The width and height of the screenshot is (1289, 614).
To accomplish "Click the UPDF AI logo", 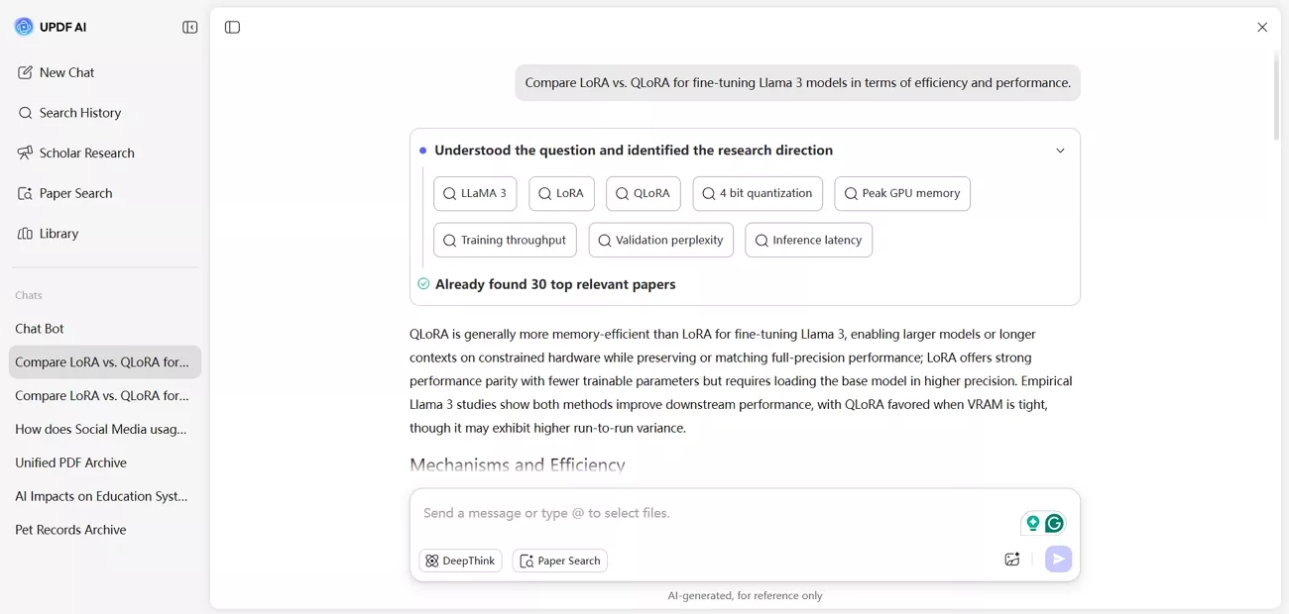I will point(49,26).
